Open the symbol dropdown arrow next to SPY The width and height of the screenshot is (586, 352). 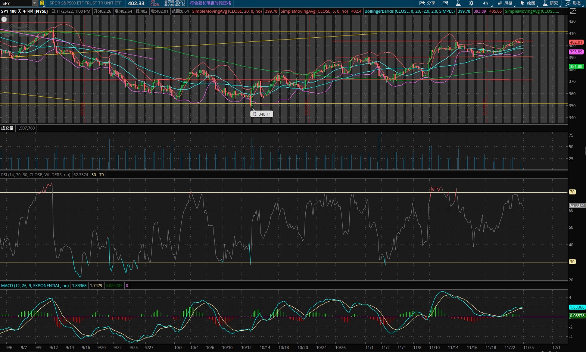34,3
